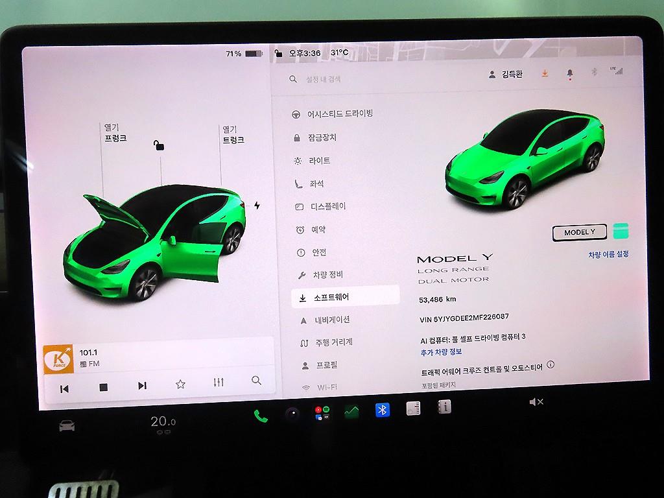Tap the orange software download icon
The image size is (664, 498).
pyautogui.click(x=545, y=74)
